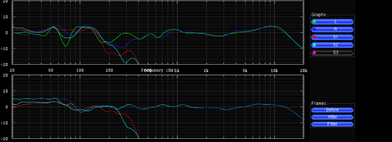
Task: Click the 20k frequency axis label
Action: tap(303, 71)
